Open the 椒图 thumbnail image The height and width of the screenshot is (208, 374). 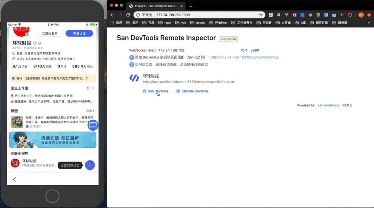tap(17, 122)
